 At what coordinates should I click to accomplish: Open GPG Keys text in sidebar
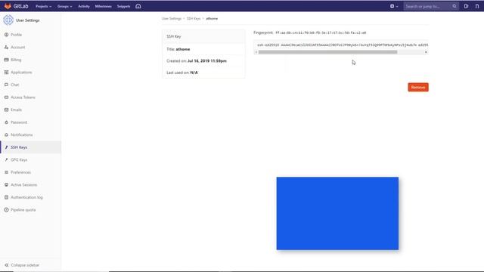[19, 159]
